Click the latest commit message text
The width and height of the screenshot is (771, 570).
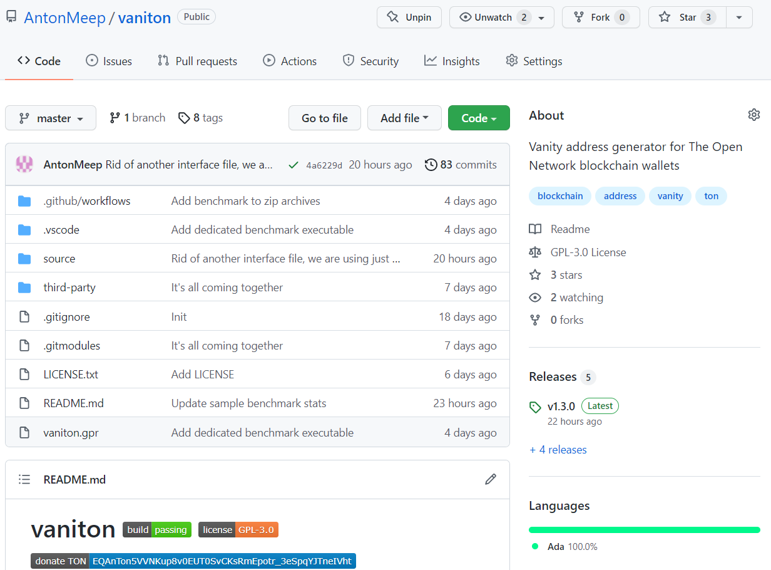coord(189,165)
